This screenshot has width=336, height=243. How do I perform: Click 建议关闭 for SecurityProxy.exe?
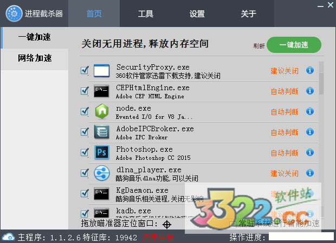[285, 71]
